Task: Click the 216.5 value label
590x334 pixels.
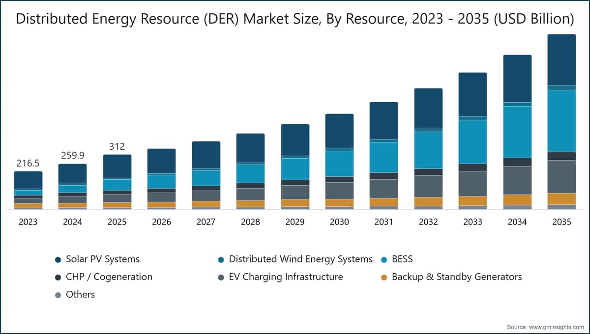Action: click(x=28, y=164)
